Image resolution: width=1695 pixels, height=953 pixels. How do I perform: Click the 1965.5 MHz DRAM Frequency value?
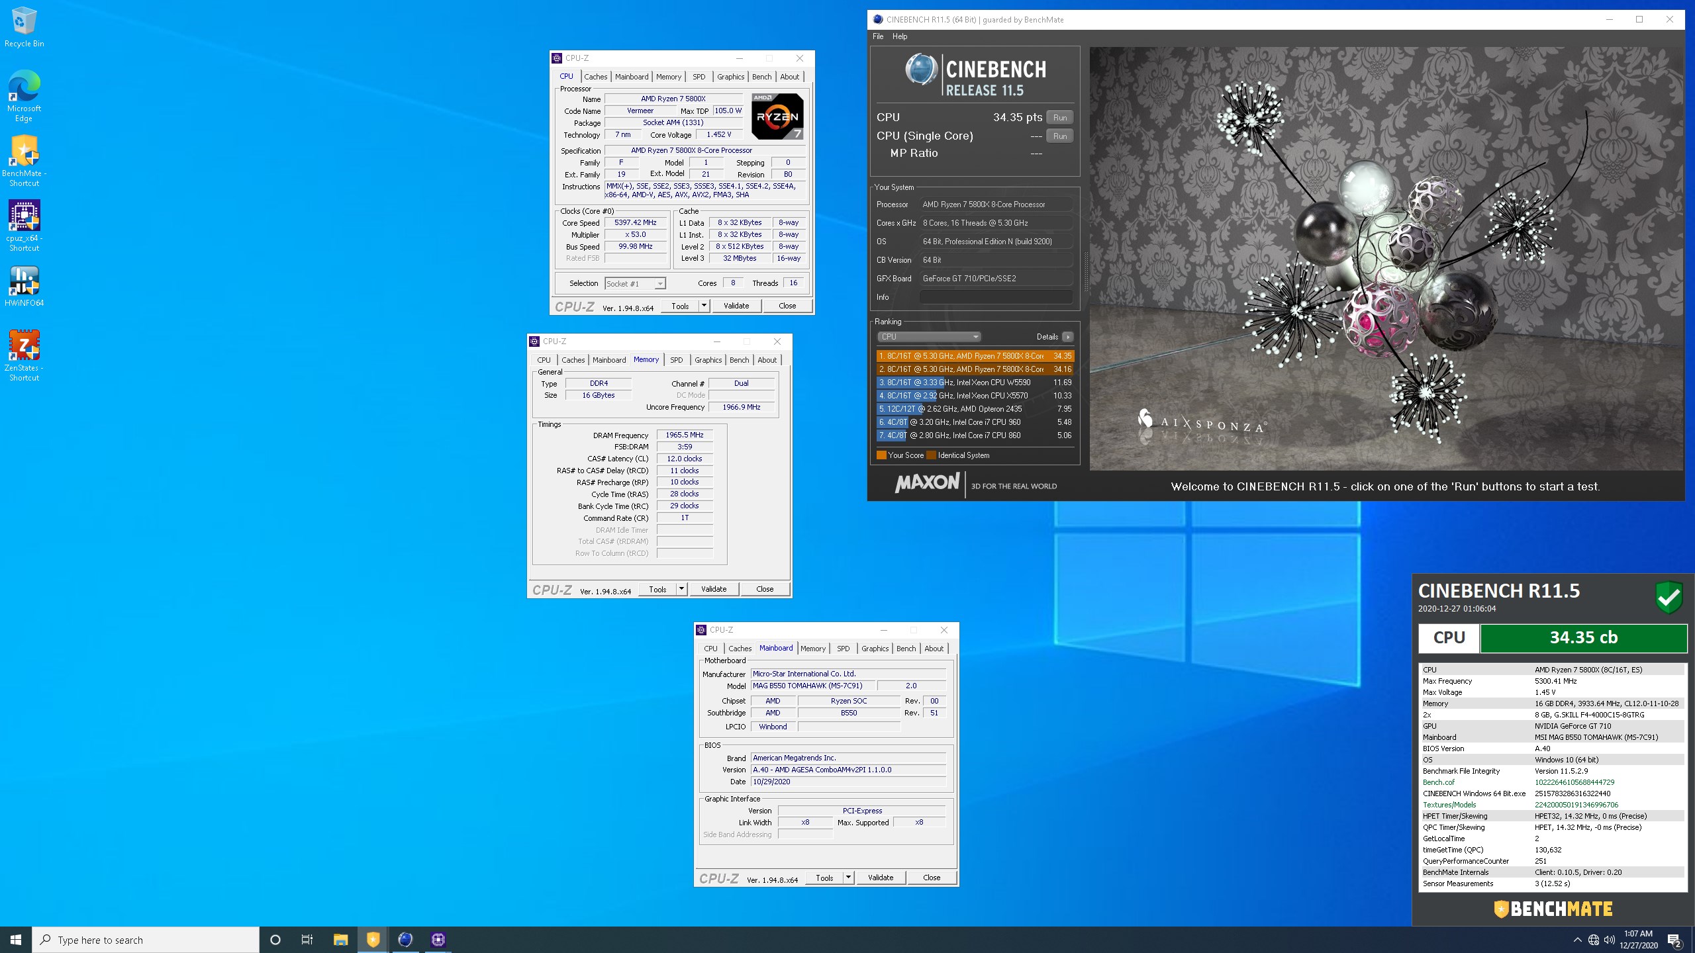coord(685,435)
